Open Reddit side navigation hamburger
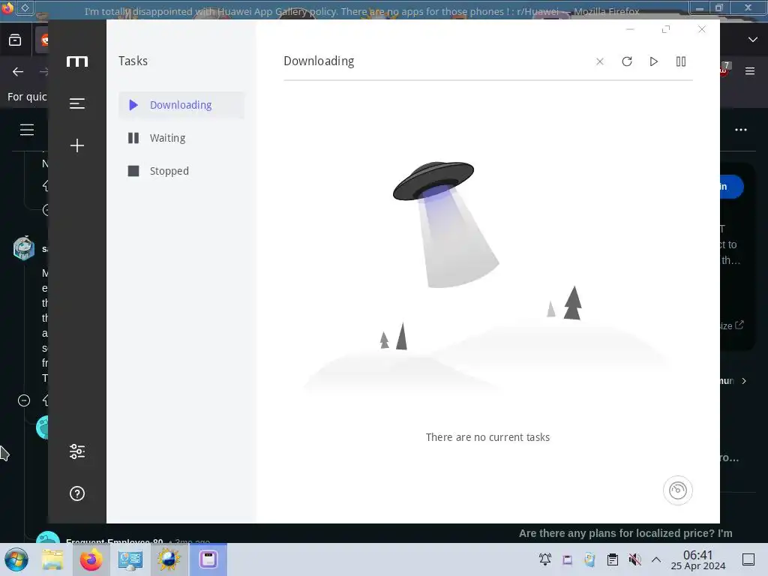This screenshot has height=576, width=768. tap(27, 130)
